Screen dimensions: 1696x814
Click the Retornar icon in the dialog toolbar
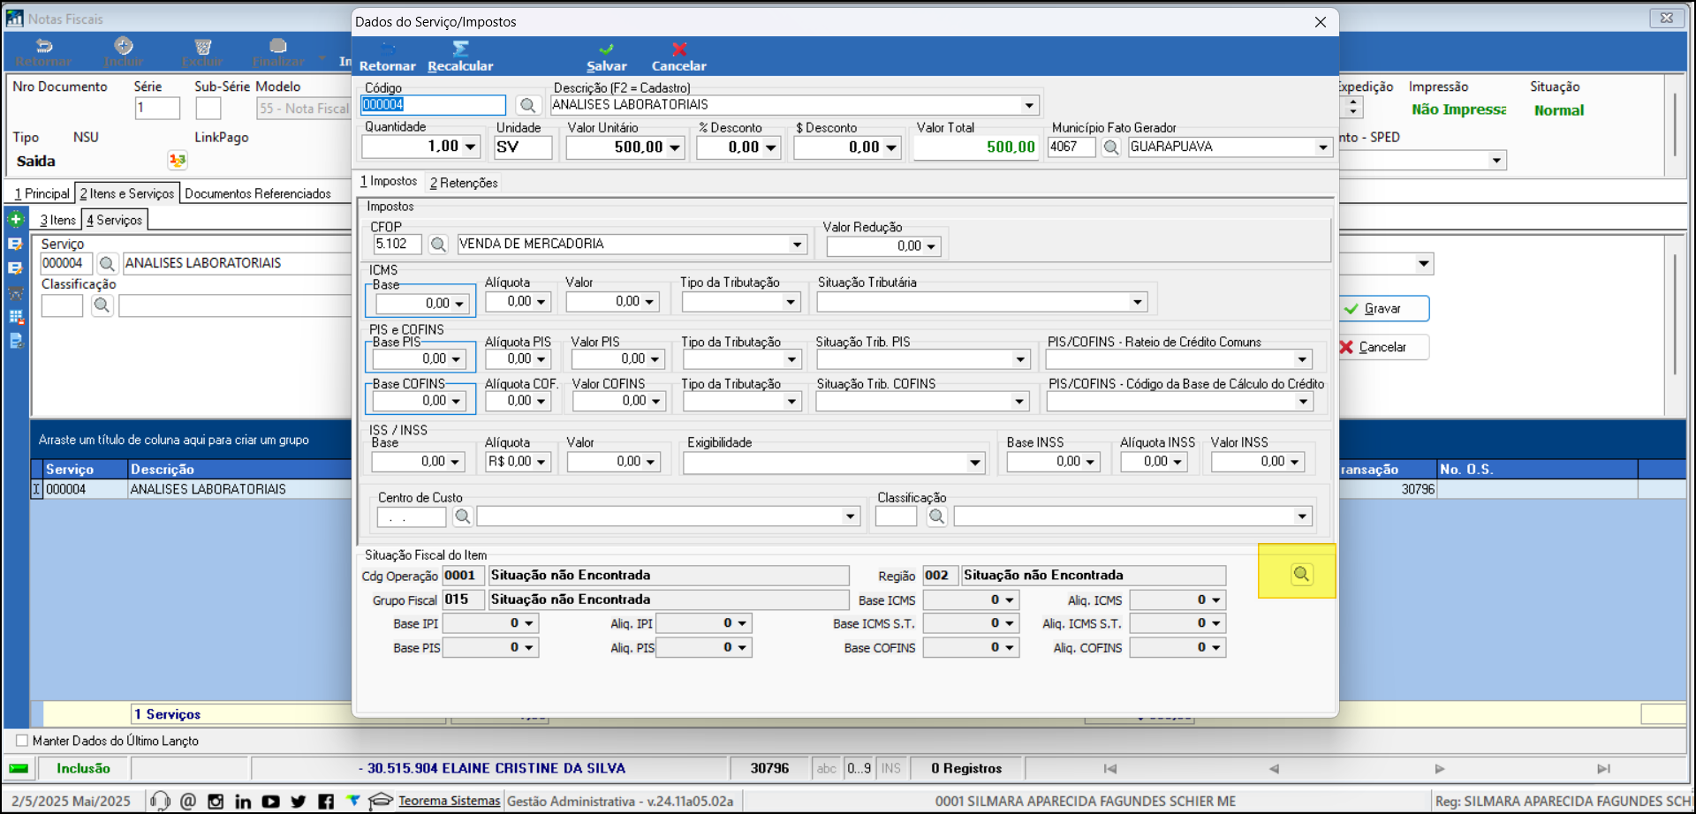[x=388, y=49]
